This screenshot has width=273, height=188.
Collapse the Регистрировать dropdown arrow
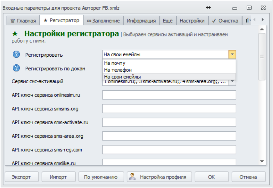click(232, 55)
